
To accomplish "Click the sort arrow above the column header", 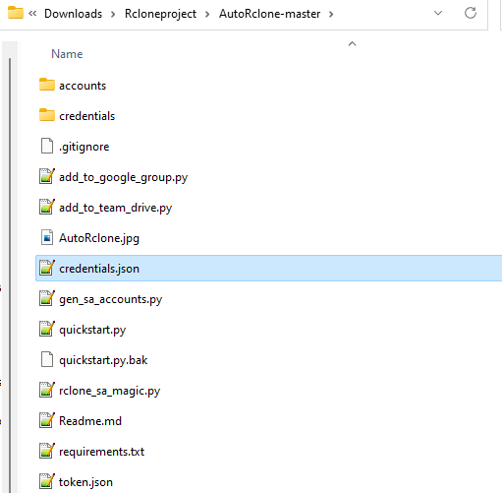I will click(352, 43).
